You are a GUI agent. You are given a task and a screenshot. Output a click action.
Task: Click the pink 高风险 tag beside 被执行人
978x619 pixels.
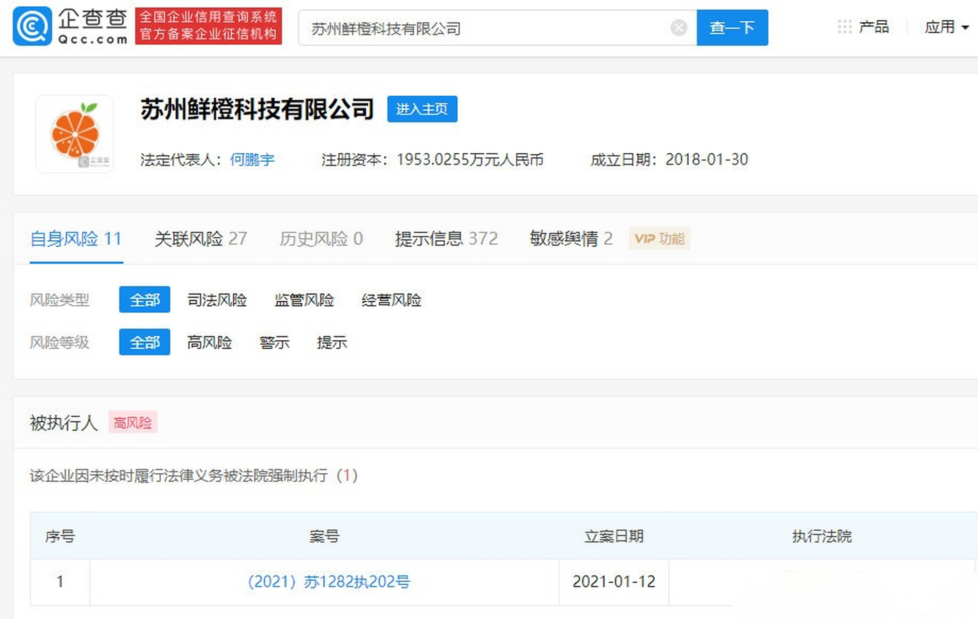(x=133, y=423)
